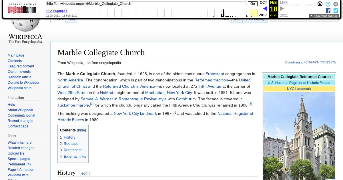The height and width of the screenshot is (180, 343).
Task: Open Special pages
Action: tap(19, 159)
